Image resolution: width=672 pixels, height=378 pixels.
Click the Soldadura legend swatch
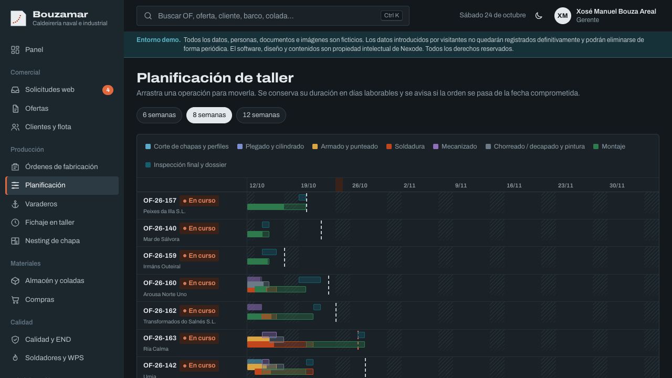tap(389, 146)
